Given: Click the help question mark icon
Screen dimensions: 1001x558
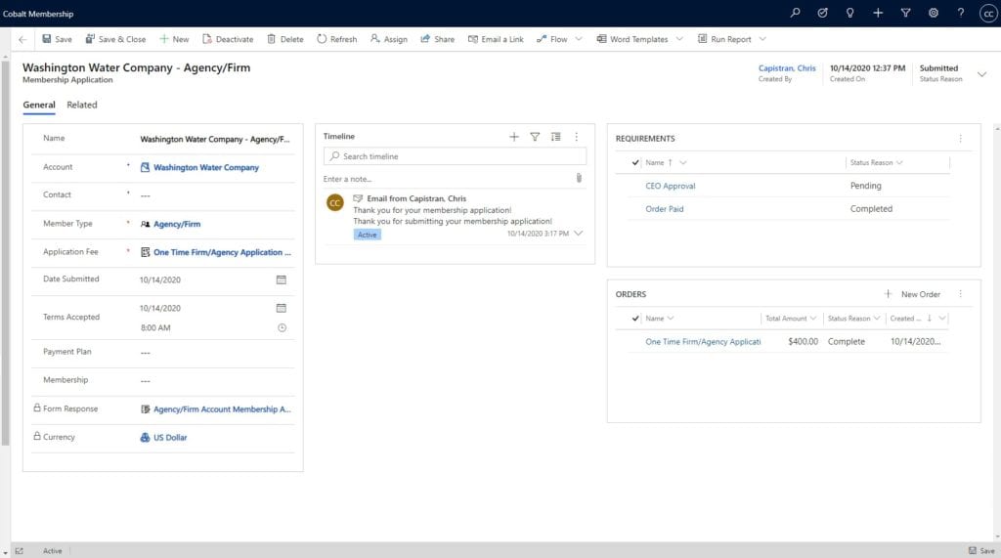Looking at the screenshot, I should [x=961, y=13].
